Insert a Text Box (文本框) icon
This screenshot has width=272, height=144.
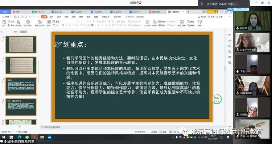tap(147, 22)
